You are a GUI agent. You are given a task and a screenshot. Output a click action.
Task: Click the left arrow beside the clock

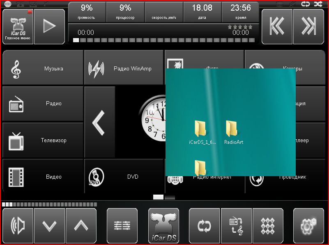(99, 122)
